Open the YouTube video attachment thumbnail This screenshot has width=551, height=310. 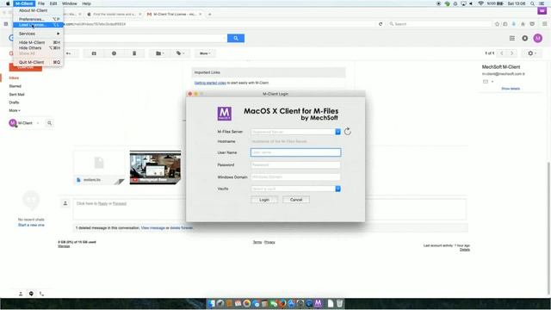[155, 167]
